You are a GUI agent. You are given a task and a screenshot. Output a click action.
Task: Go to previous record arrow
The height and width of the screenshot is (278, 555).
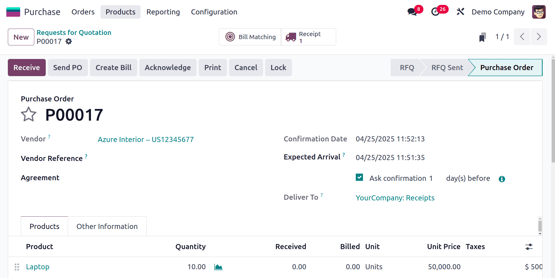[x=522, y=37]
